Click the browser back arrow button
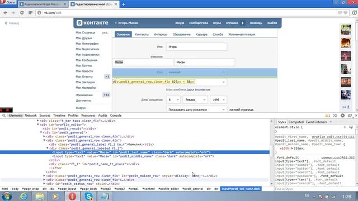This screenshot has width=358, height=201. click(x=5, y=13)
